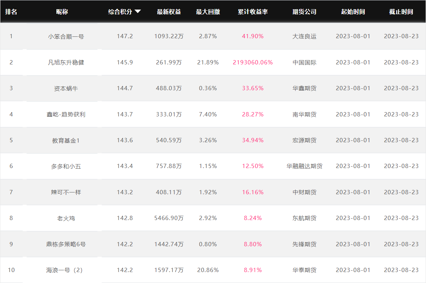Select the 12.50% return value
426x283 pixels.
tap(253, 166)
